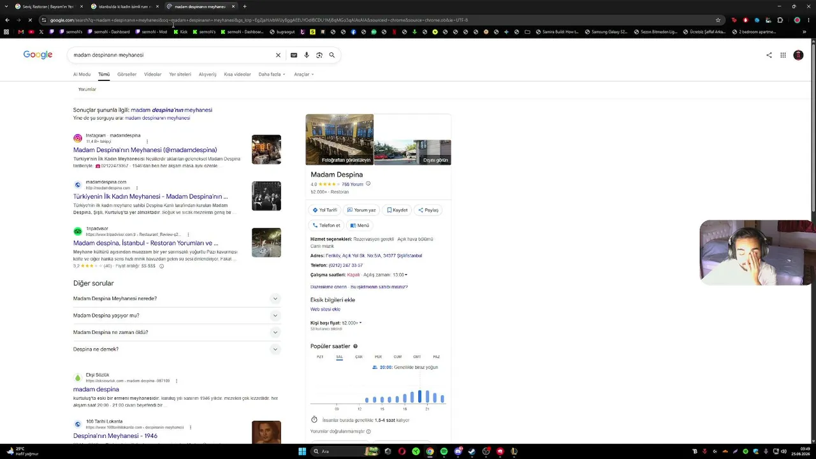
Task: Open the Kısa videolar results tab
Action: click(x=237, y=74)
